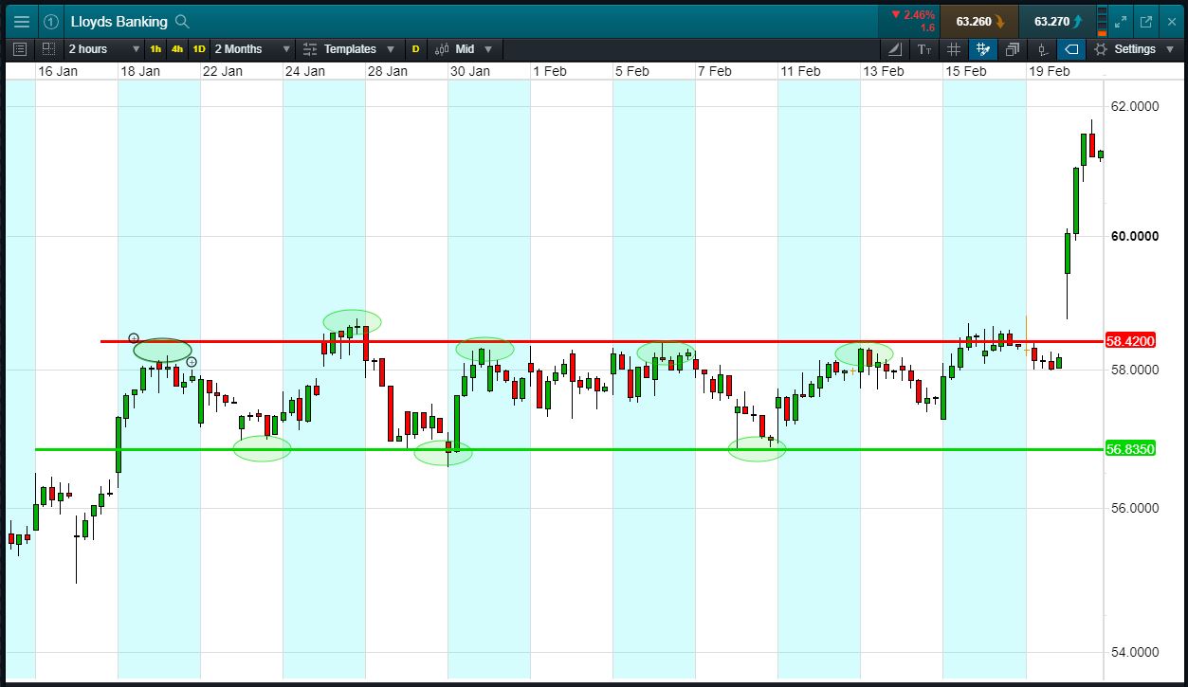
Task: Click the market depth ladder indicator
Action: point(1101,21)
